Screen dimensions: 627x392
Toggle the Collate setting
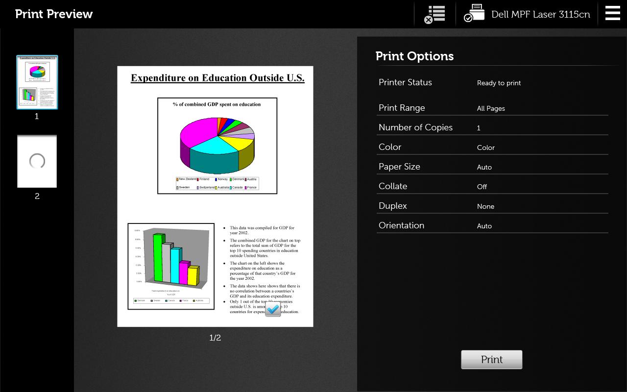492,186
